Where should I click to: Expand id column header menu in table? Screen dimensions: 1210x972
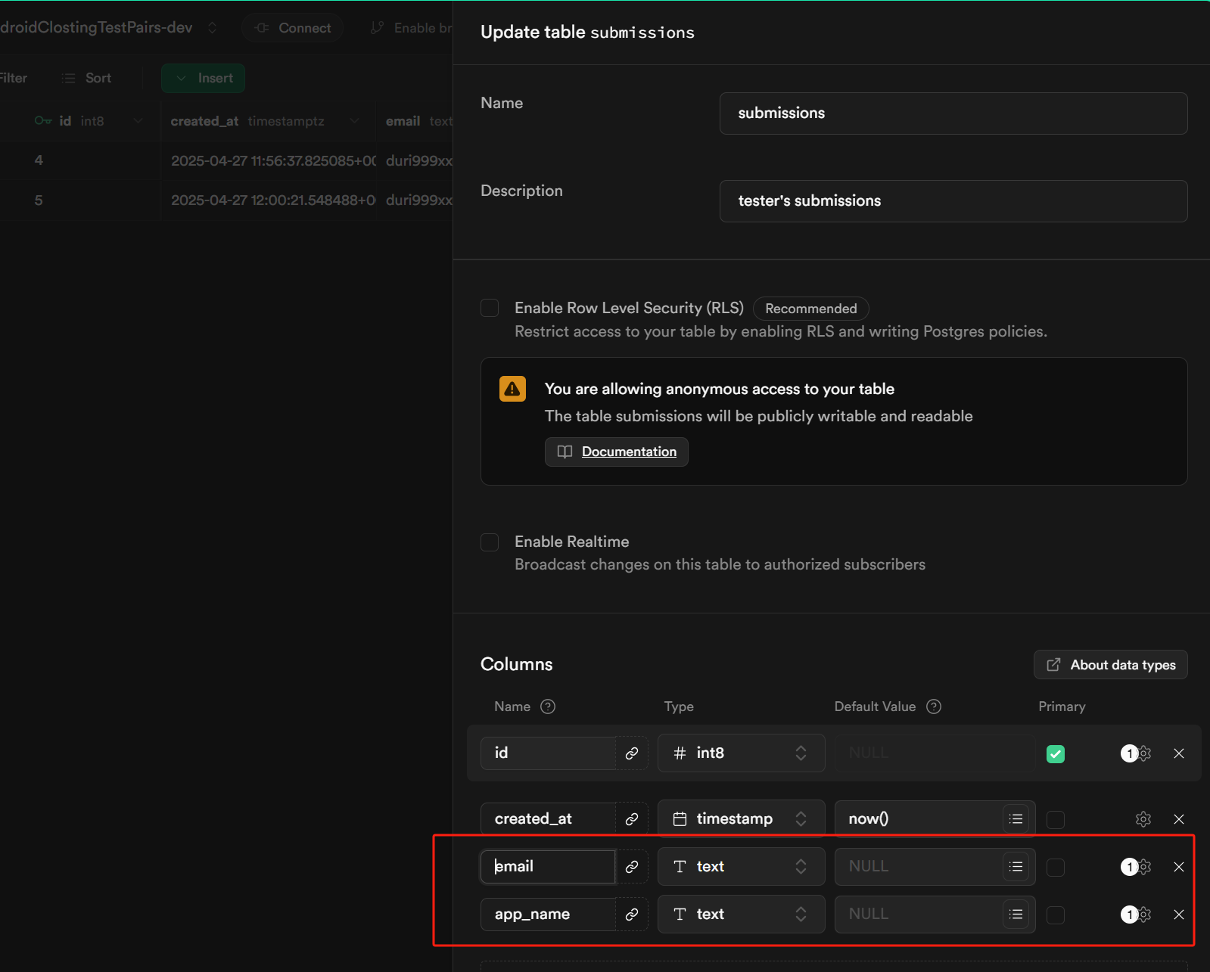(138, 121)
